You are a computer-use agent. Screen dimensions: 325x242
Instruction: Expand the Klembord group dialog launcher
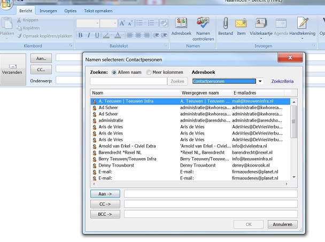[71, 45]
